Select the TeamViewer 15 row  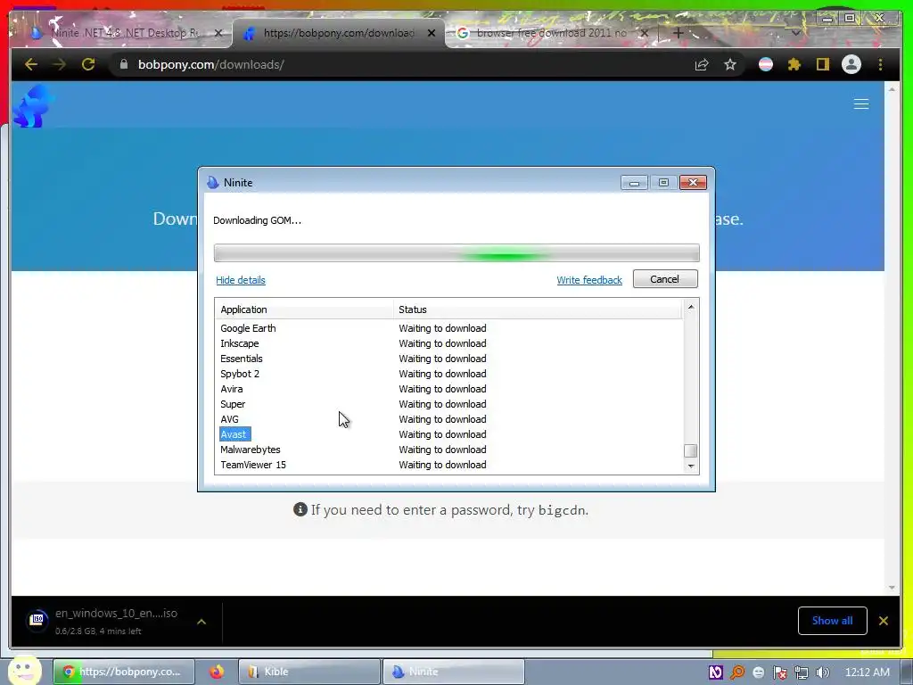[x=448, y=465]
